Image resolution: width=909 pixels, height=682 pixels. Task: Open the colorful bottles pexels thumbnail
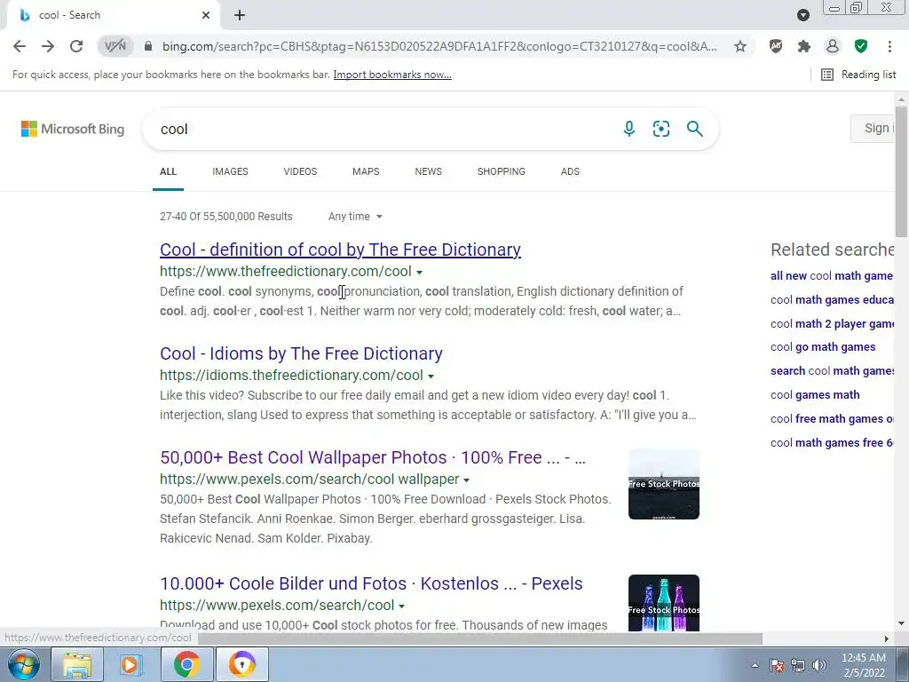click(664, 603)
